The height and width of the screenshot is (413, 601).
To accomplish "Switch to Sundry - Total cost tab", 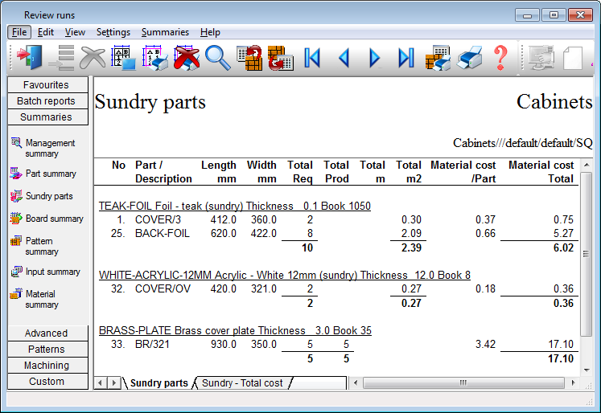I will [242, 383].
